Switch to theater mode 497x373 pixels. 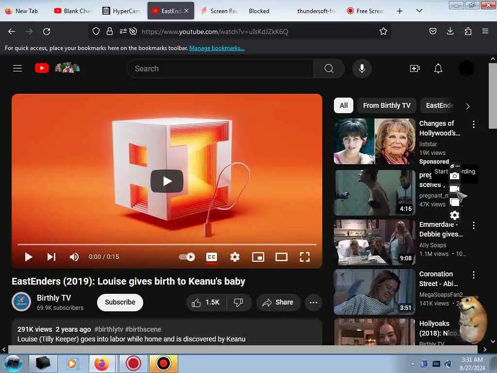282,257
